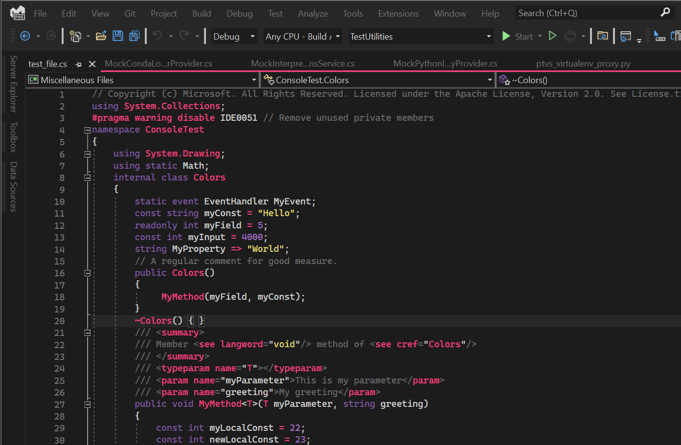Open the Tools menu
This screenshot has width=681, height=445.
point(353,14)
